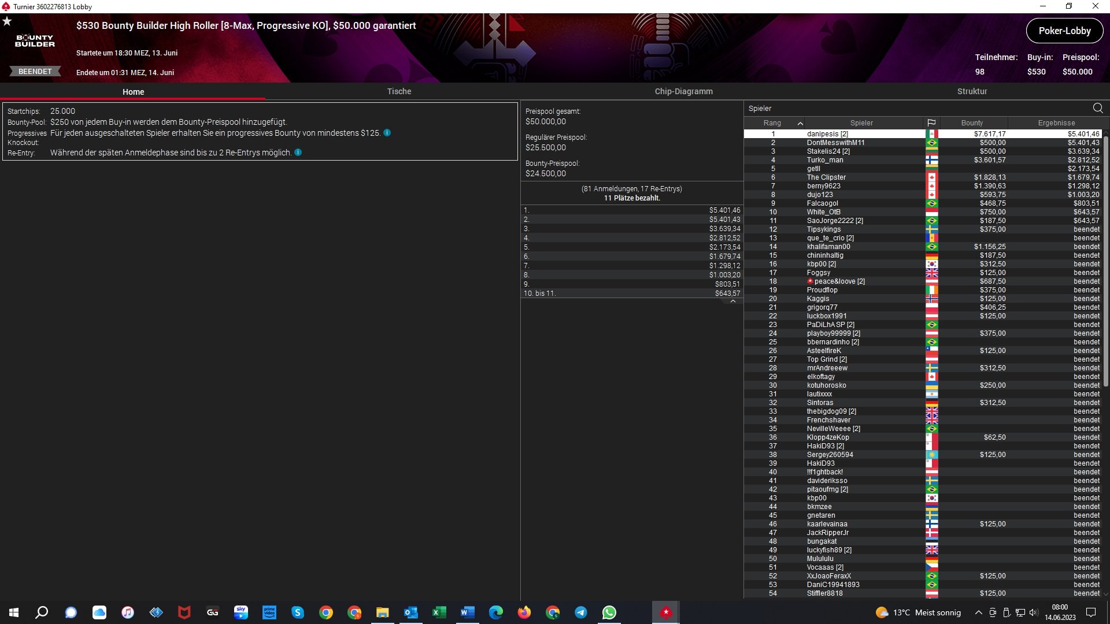Sort players by Bounty column
Image resolution: width=1110 pixels, height=624 pixels.
pos(971,123)
